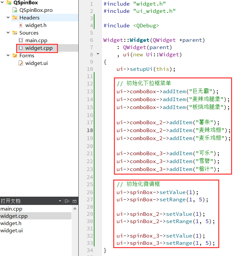Viewport: 238px width, 256px height.
Task: Select widget.cpp under Sources
Action: click(39, 48)
